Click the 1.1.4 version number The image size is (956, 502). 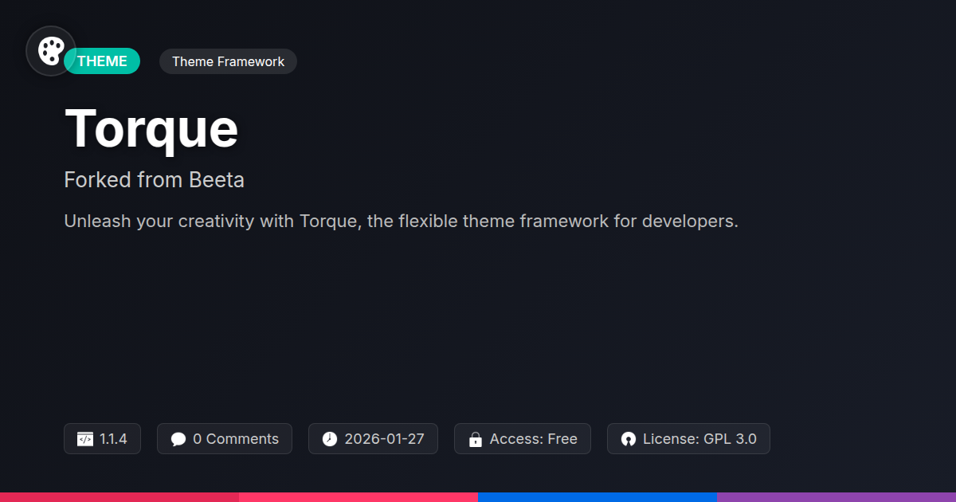(113, 439)
